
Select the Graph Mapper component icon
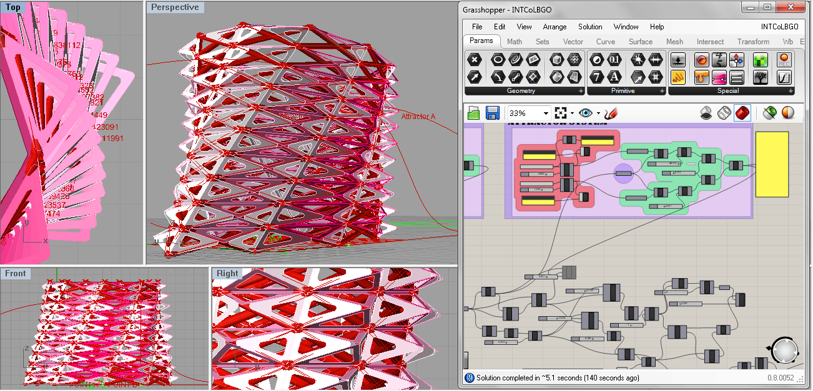point(784,77)
